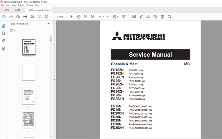
Task: Zoom out with the minus icon
Action: click(x=86, y=17)
